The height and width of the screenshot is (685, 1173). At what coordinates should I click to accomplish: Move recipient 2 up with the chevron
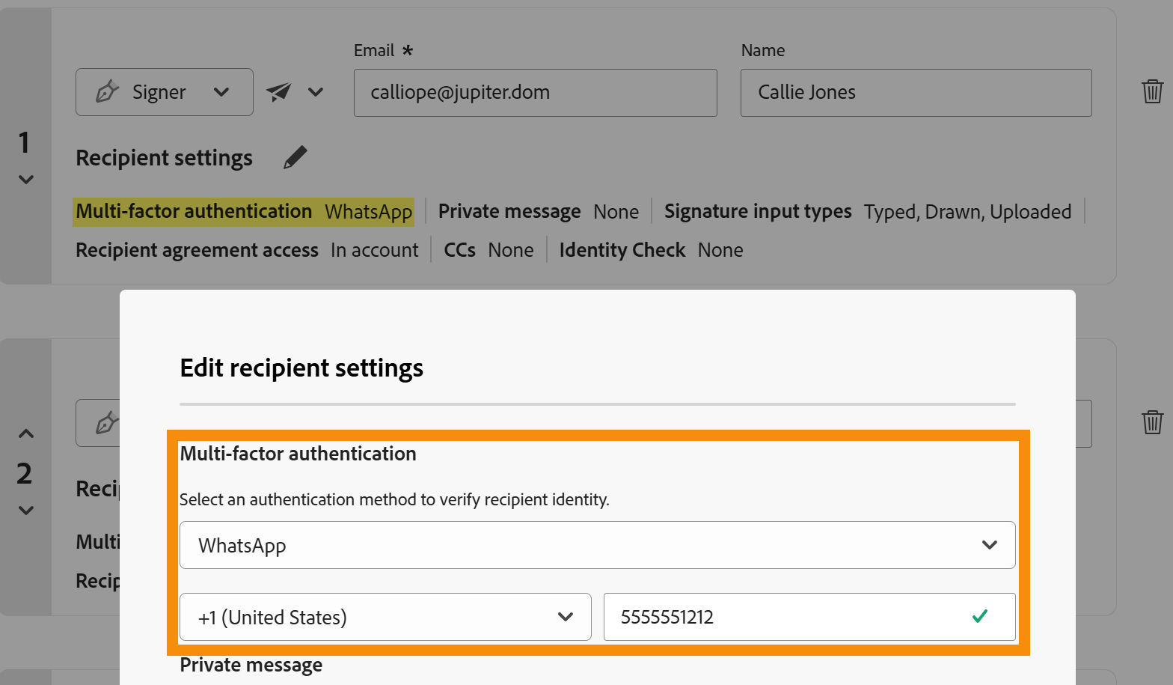[x=26, y=433]
